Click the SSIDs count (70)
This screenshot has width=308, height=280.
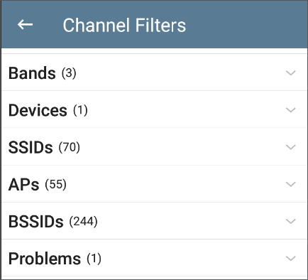click(70, 147)
